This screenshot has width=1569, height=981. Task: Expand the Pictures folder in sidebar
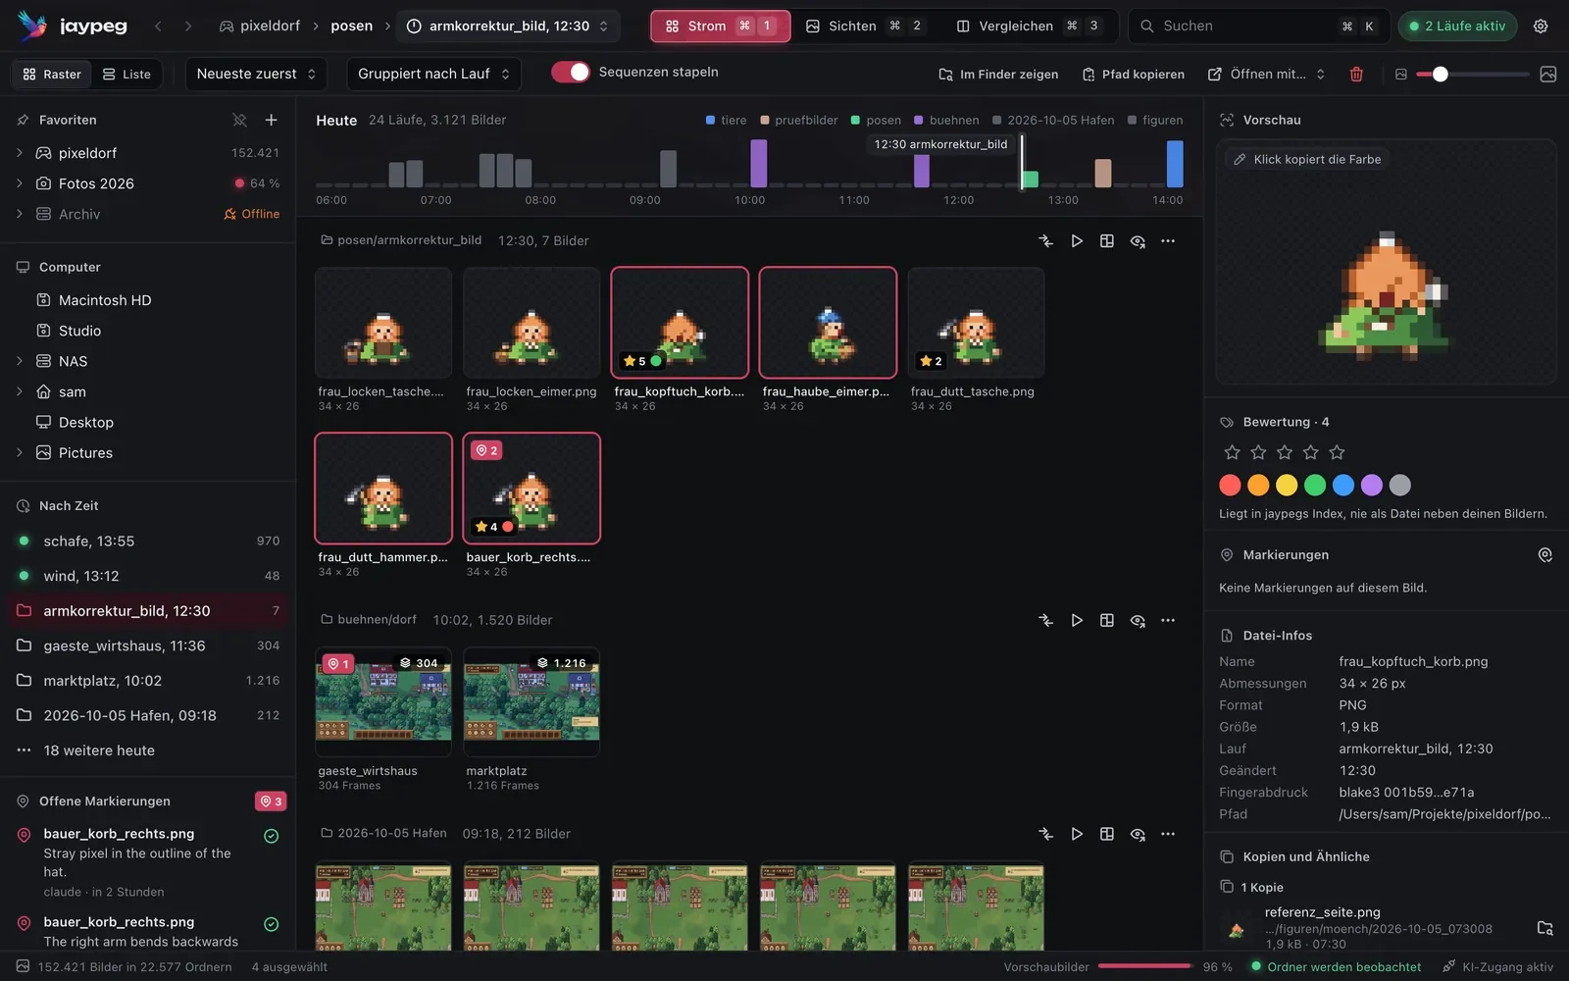(x=20, y=452)
